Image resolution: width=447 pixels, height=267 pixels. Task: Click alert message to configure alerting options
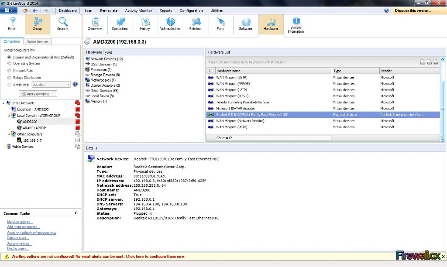(x=99, y=257)
